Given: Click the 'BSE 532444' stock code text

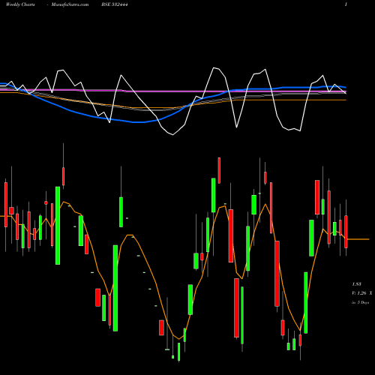Looking at the screenshot, I should click(x=115, y=4).
